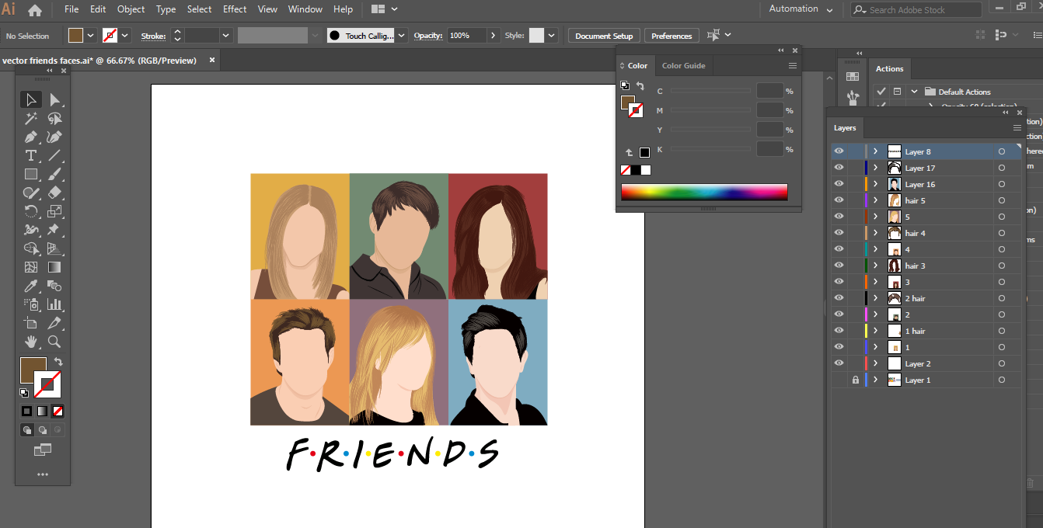
Task: Open the File menu
Action: pyautogui.click(x=72, y=9)
